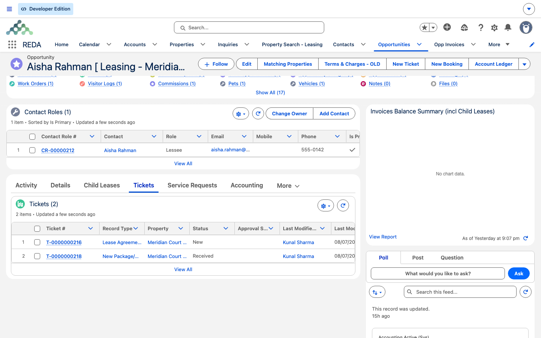Open the Salesforce Help question mark
This screenshot has width=541, height=338.
point(481,27)
